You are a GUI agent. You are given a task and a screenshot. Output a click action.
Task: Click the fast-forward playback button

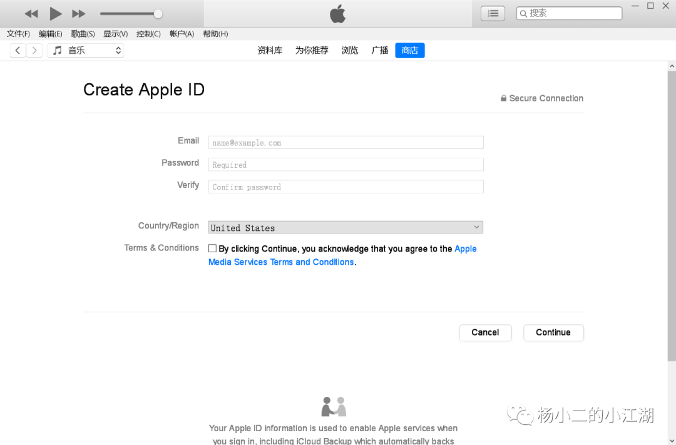click(x=78, y=14)
